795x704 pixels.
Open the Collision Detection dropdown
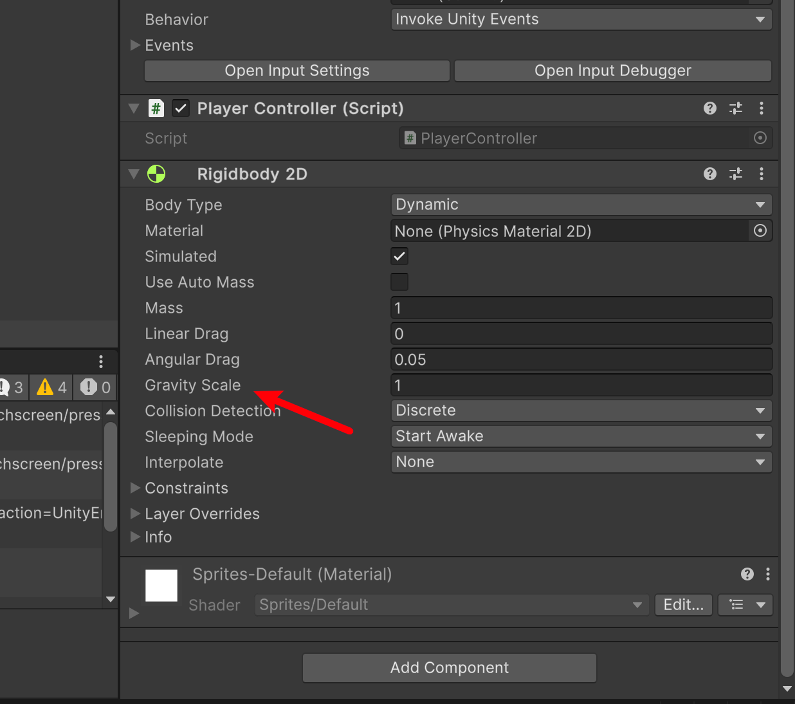(581, 411)
